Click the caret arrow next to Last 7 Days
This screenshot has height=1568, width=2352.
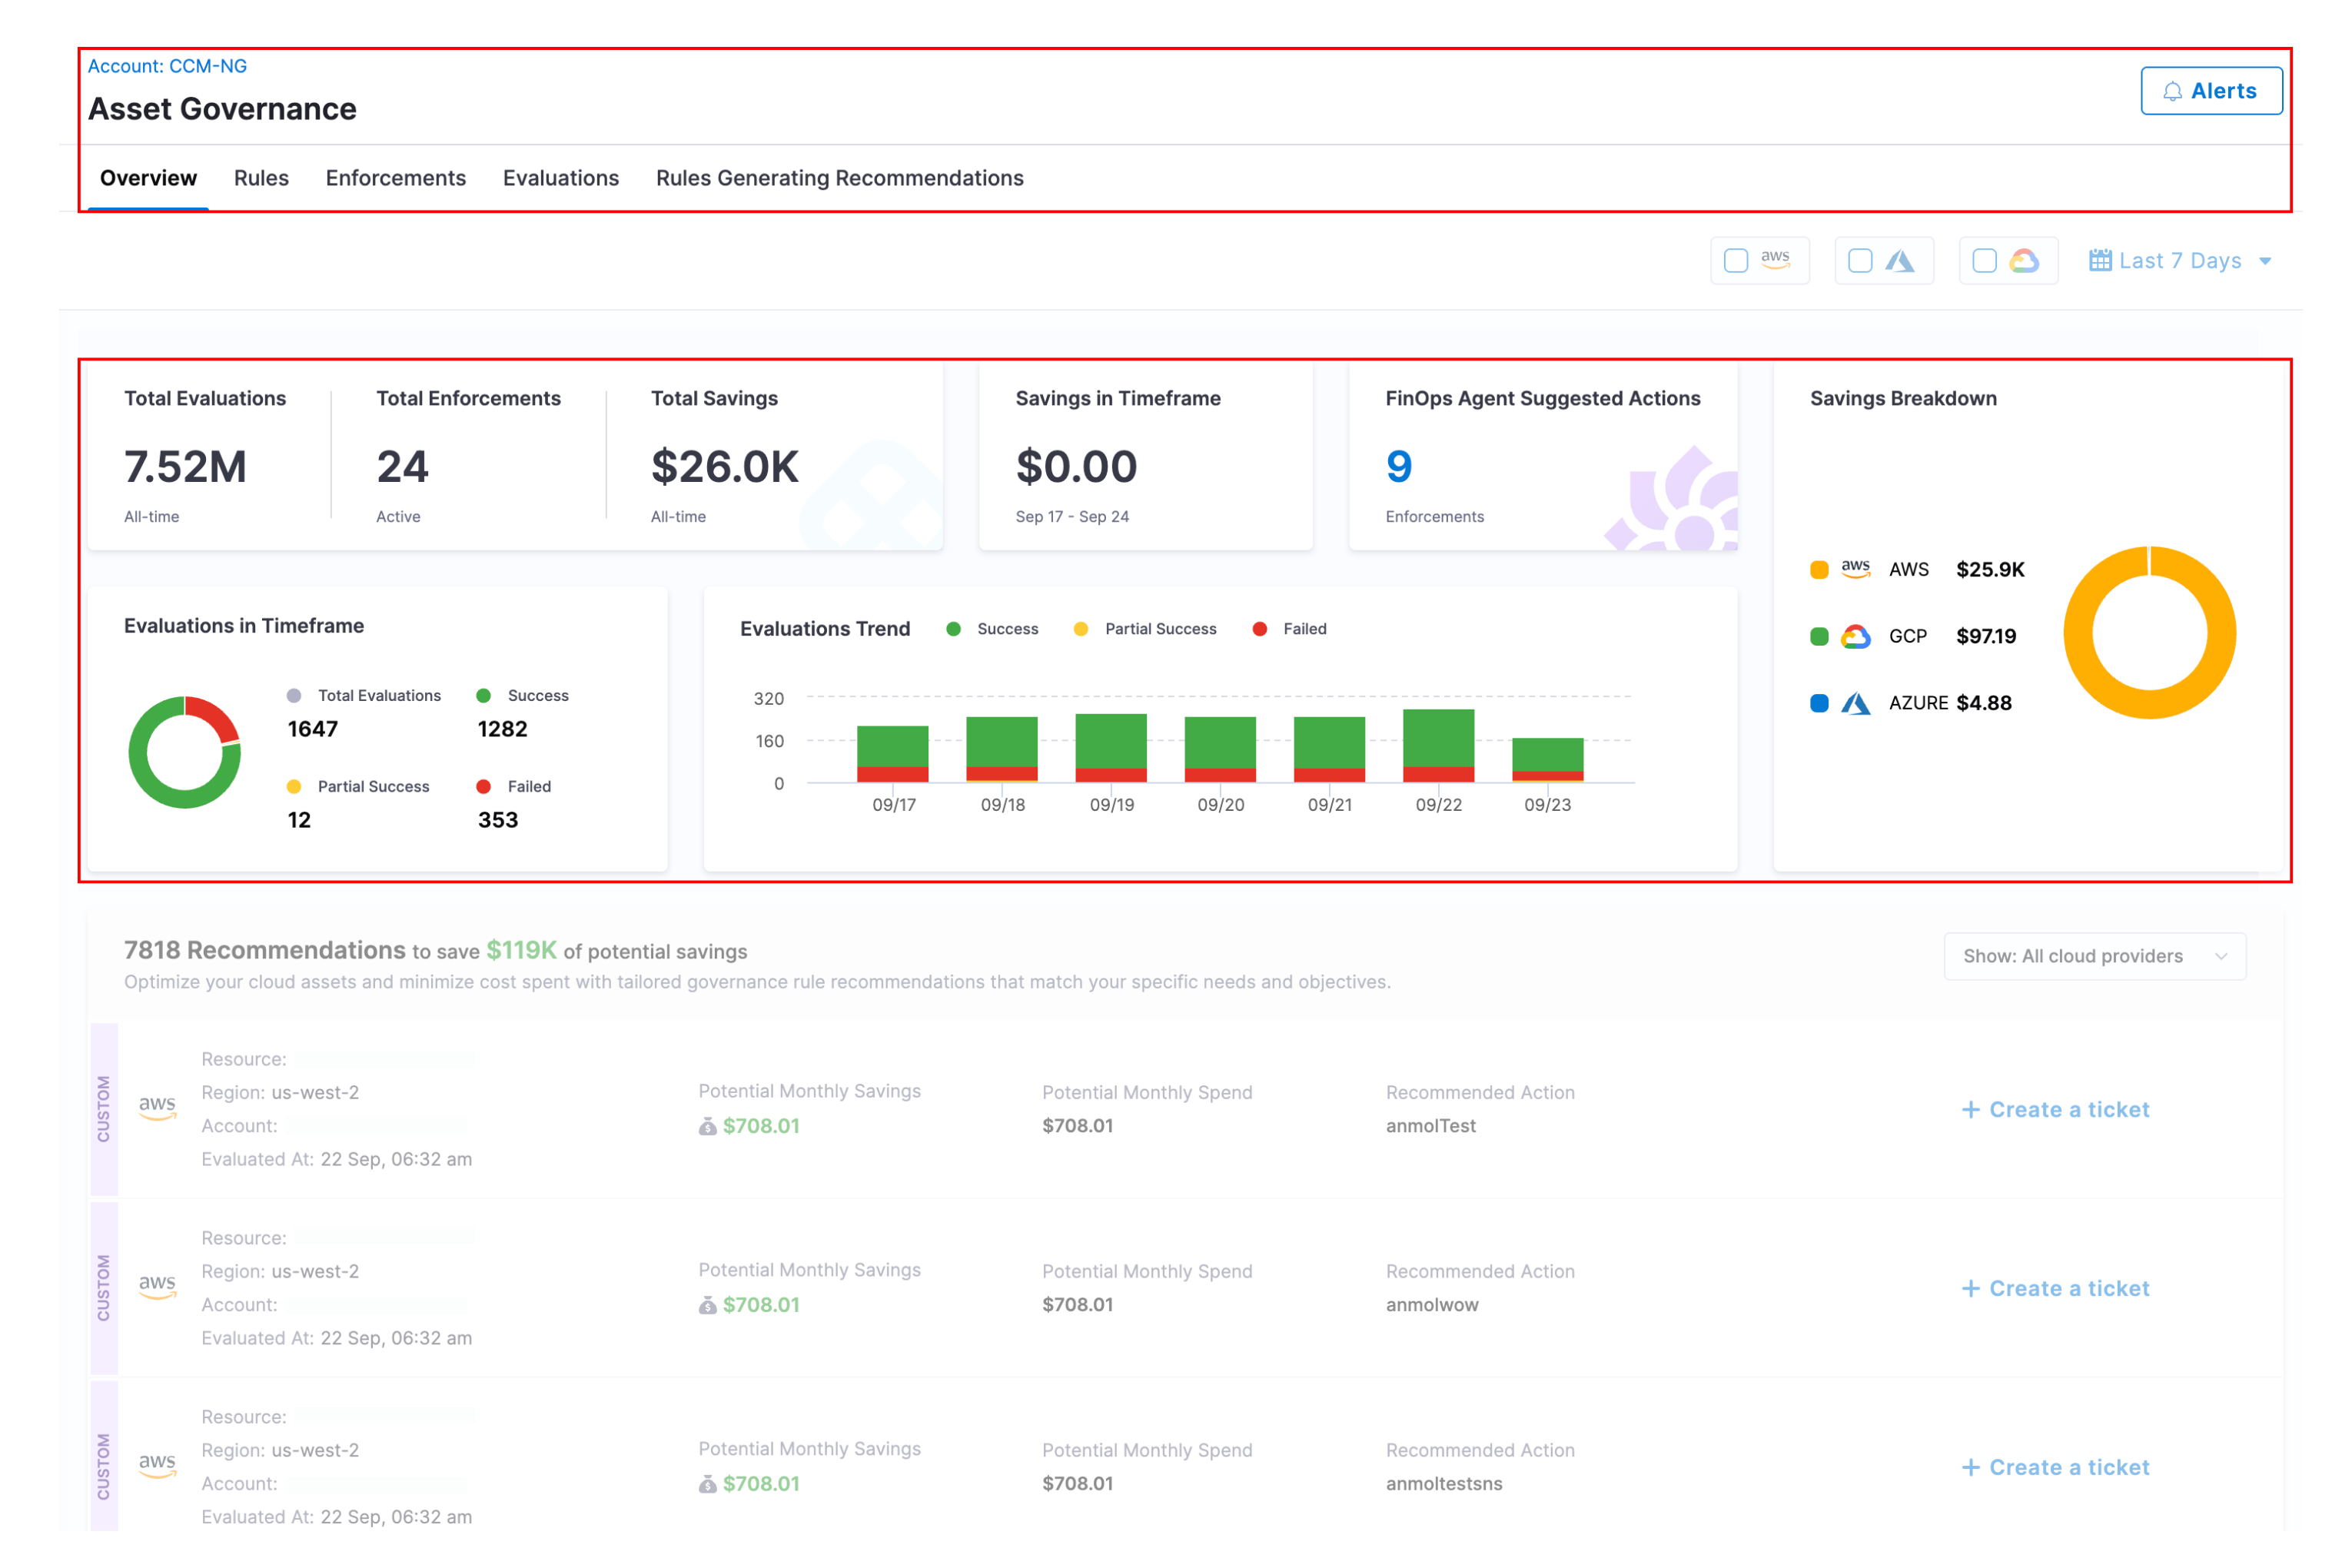coord(2265,262)
